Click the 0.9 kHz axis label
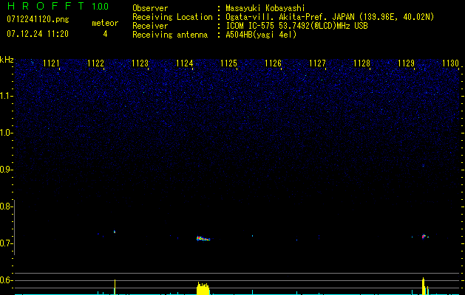Viewport: 465px width, 295px height. coord(6,170)
